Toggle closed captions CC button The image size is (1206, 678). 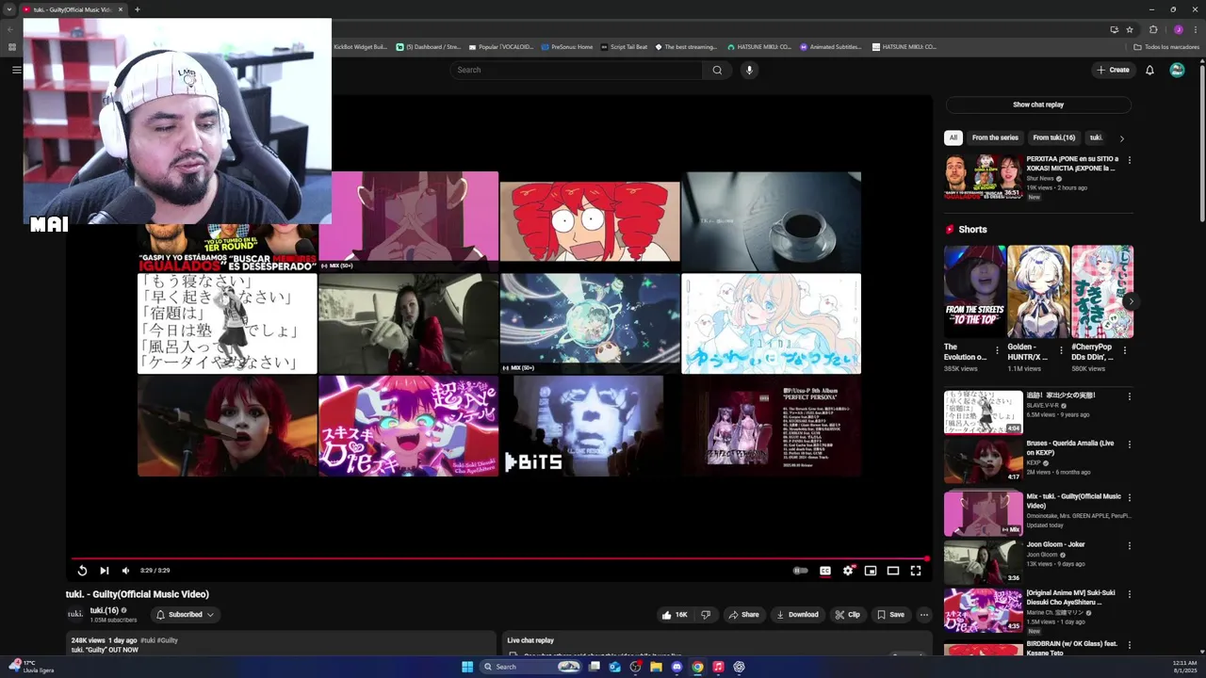tap(825, 571)
